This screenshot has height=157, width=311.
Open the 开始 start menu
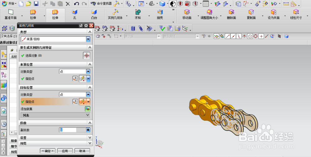[9, 3]
